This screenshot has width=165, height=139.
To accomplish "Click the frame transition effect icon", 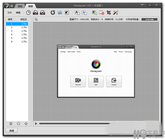I will tap(67, 13).
